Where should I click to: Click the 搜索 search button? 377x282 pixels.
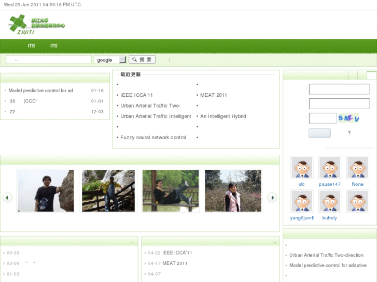142,60
